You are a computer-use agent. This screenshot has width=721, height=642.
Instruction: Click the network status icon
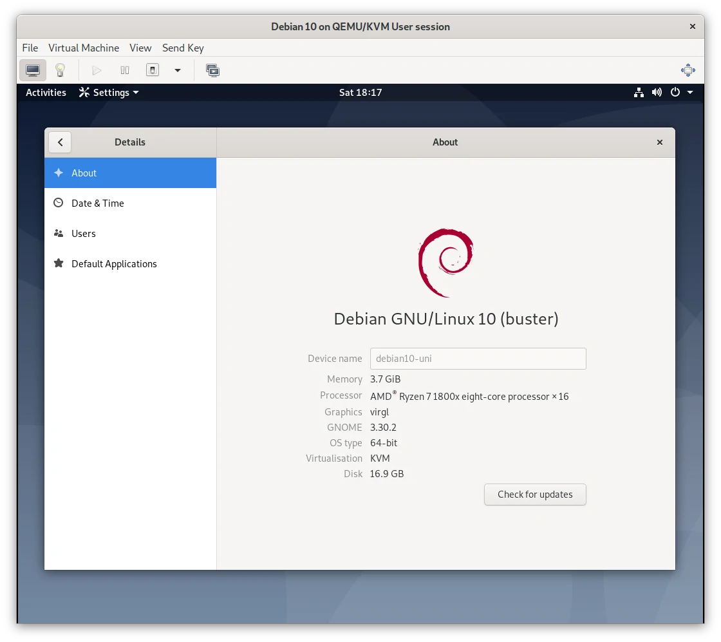tap(639, 93)
